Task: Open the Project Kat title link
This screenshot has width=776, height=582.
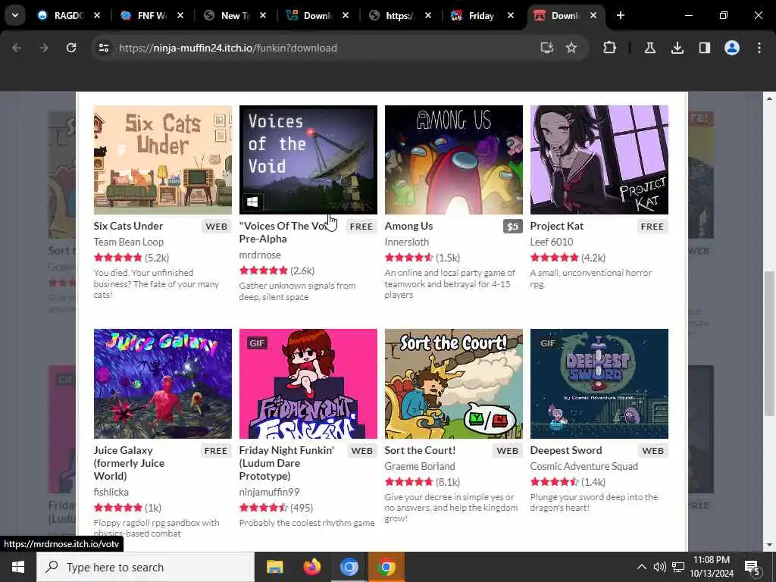Action: click(x=557, y=226)
